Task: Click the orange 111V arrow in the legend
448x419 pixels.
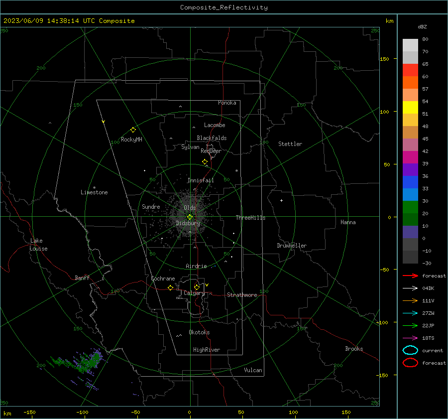Action: pos(410,300)
